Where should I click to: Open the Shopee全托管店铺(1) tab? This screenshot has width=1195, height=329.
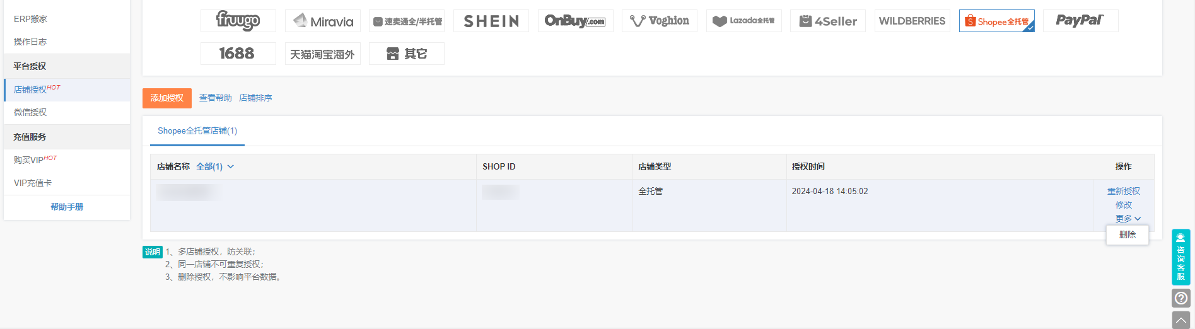(x=197, y=131)
